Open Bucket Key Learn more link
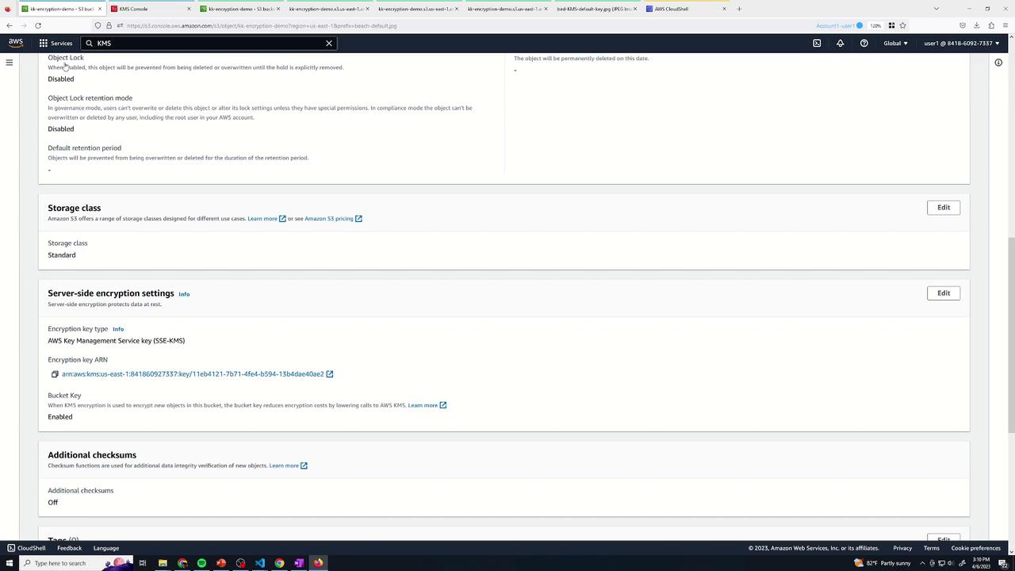 pos(427,405)
